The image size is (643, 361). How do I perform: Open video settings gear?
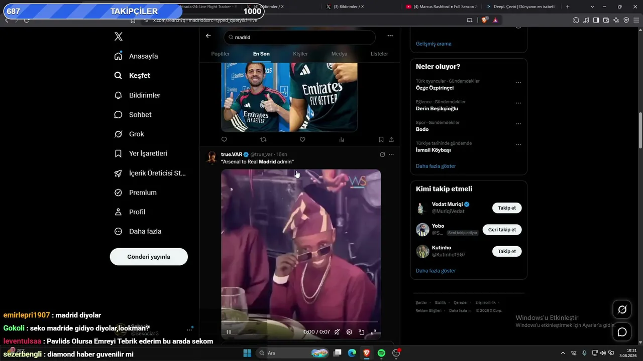pyautogui.click(x=349, y=332)
